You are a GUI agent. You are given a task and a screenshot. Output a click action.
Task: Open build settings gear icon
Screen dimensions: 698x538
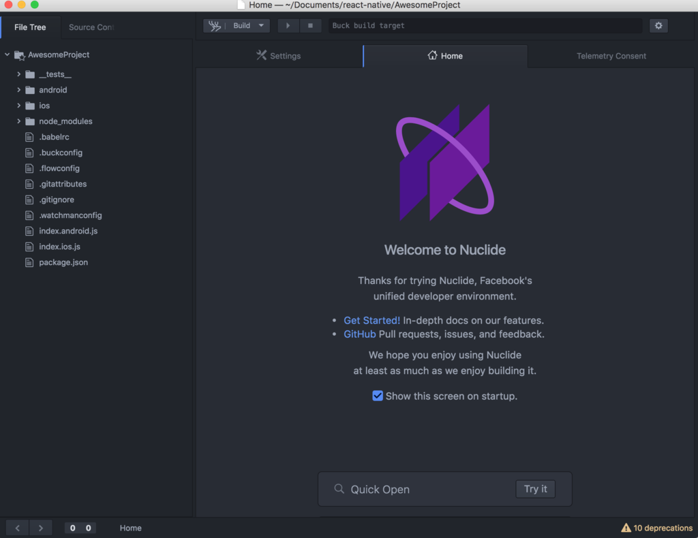(658, 26)
